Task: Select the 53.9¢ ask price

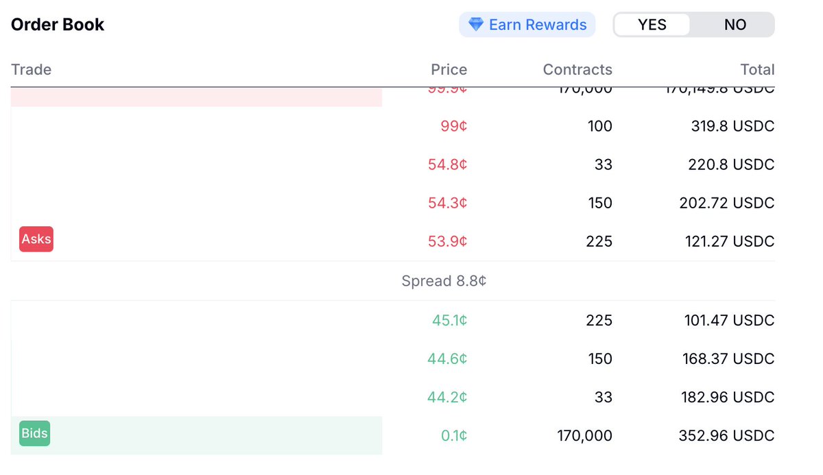Action: click(448, 241)
